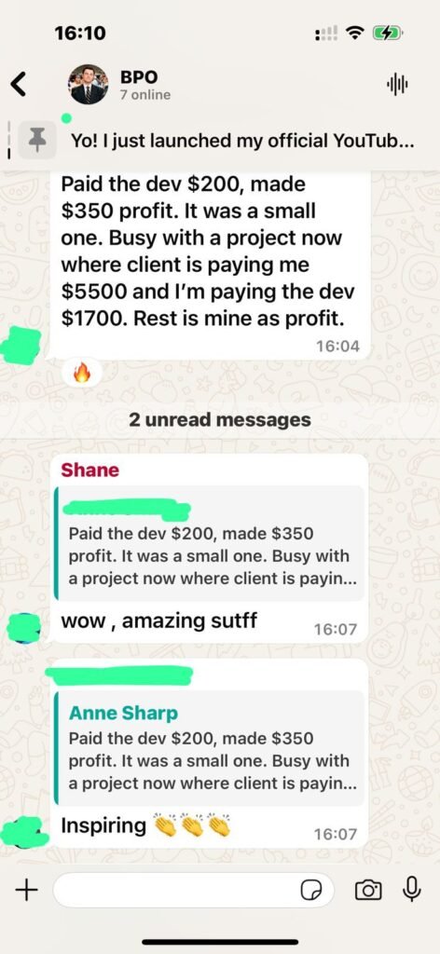Tap the sticker icon in the message field

pyautogui.click(x=311, y=891)
